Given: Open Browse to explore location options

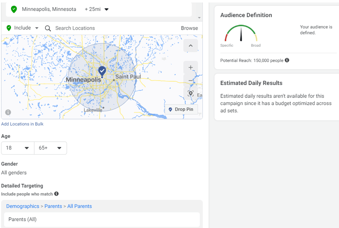Looking at the screenshot, I should pos(189,28).
